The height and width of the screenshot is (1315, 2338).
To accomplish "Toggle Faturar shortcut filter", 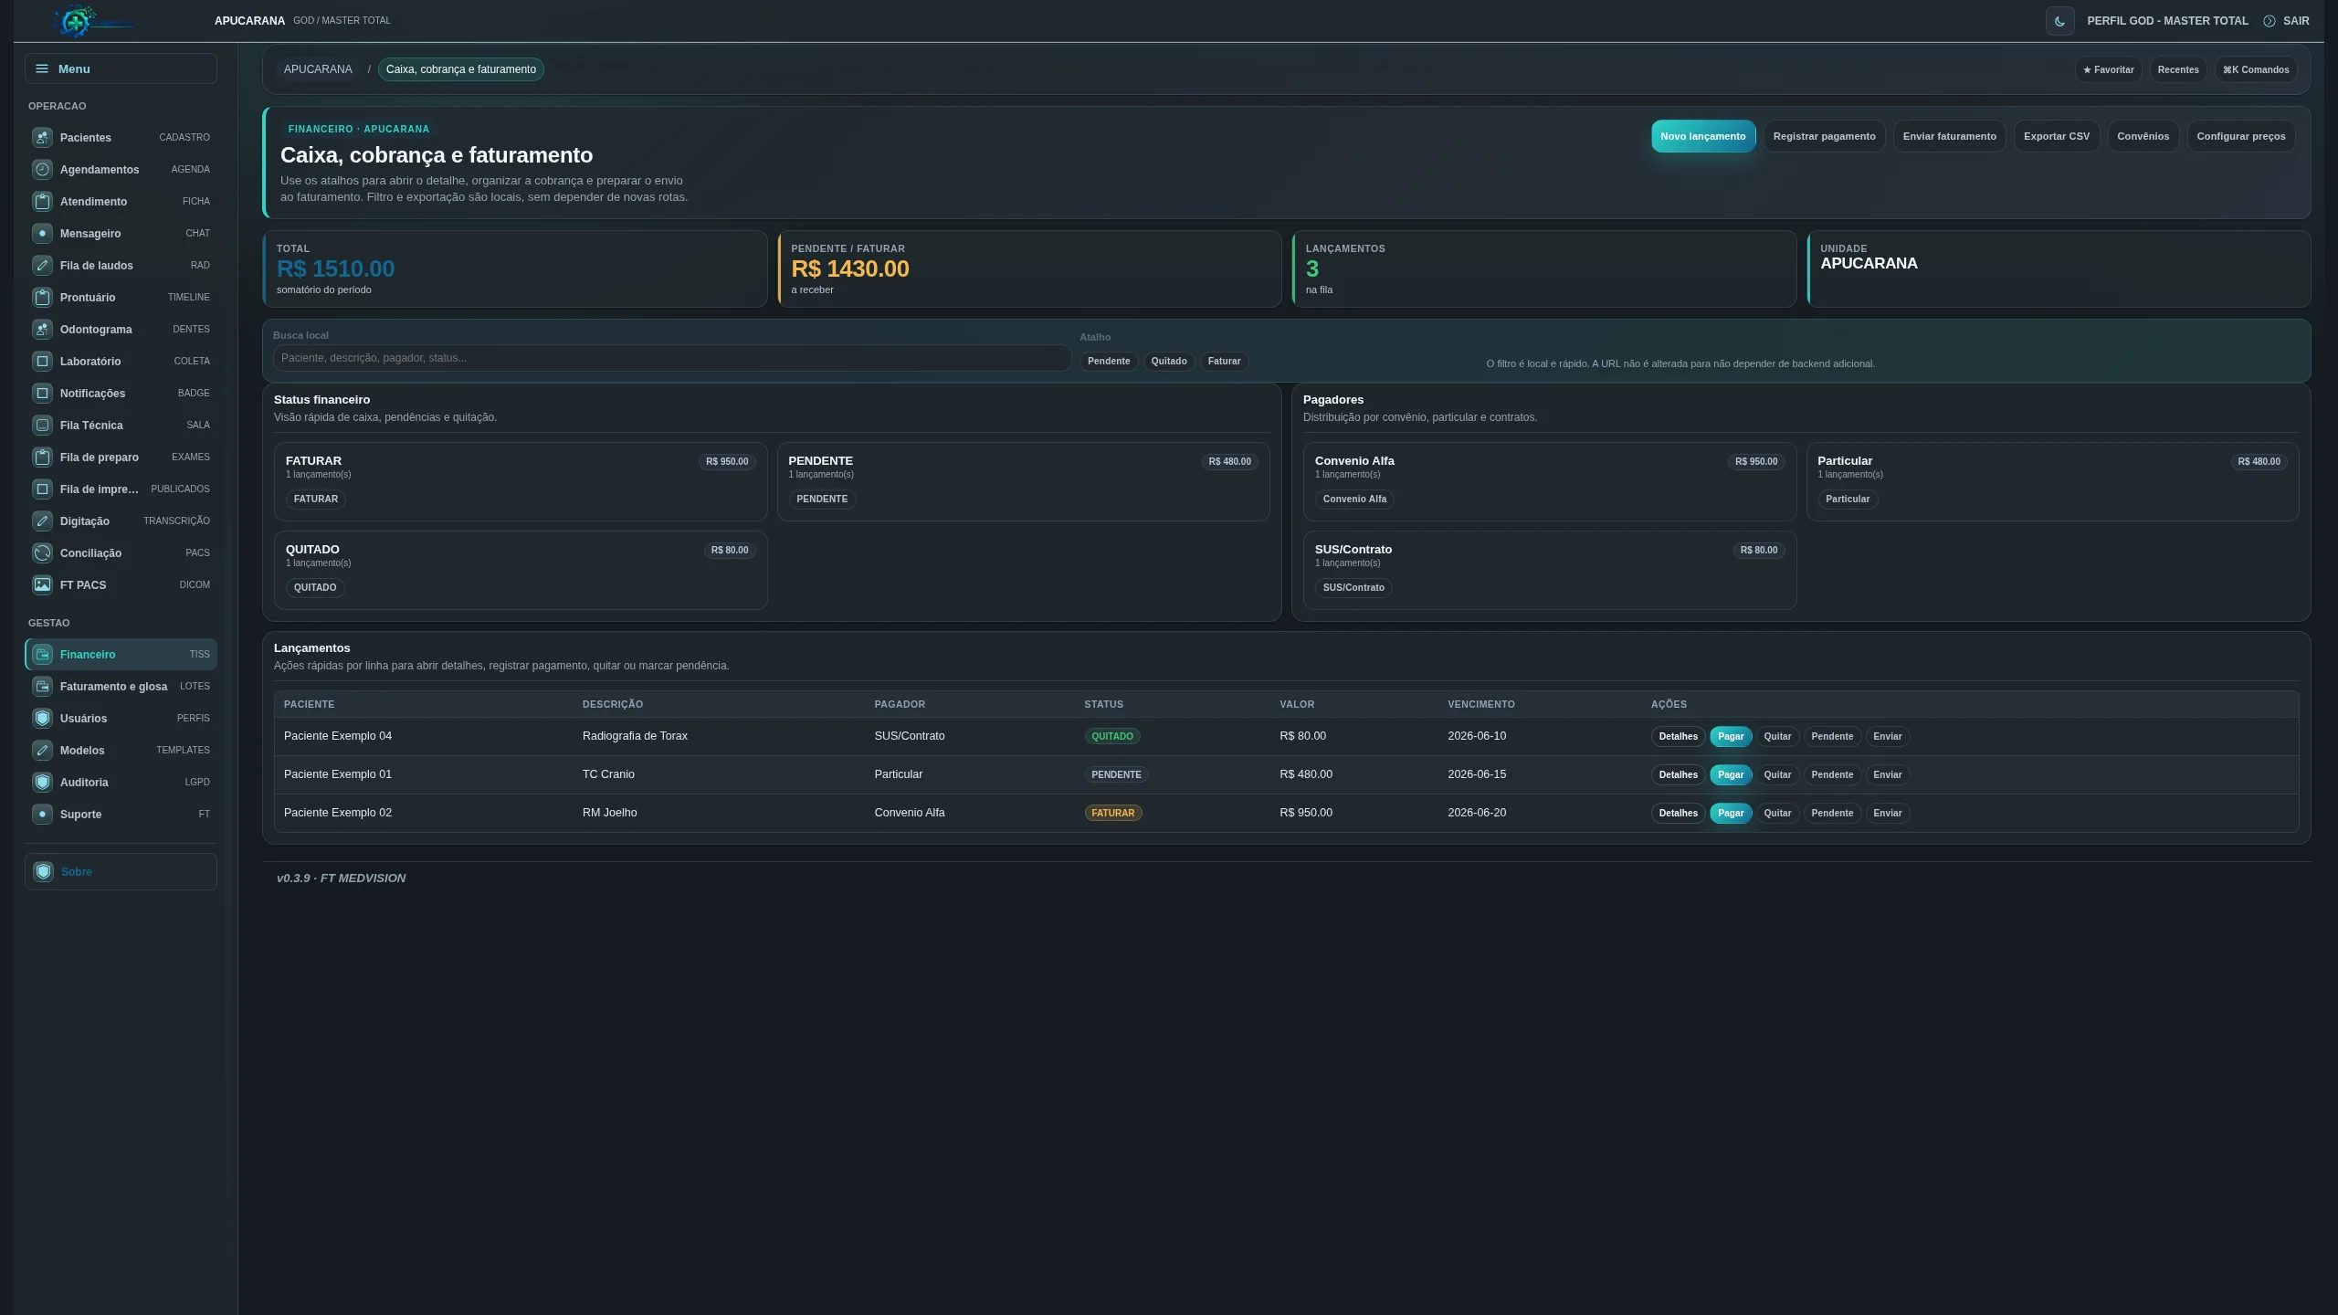I will coord(1224,362).
